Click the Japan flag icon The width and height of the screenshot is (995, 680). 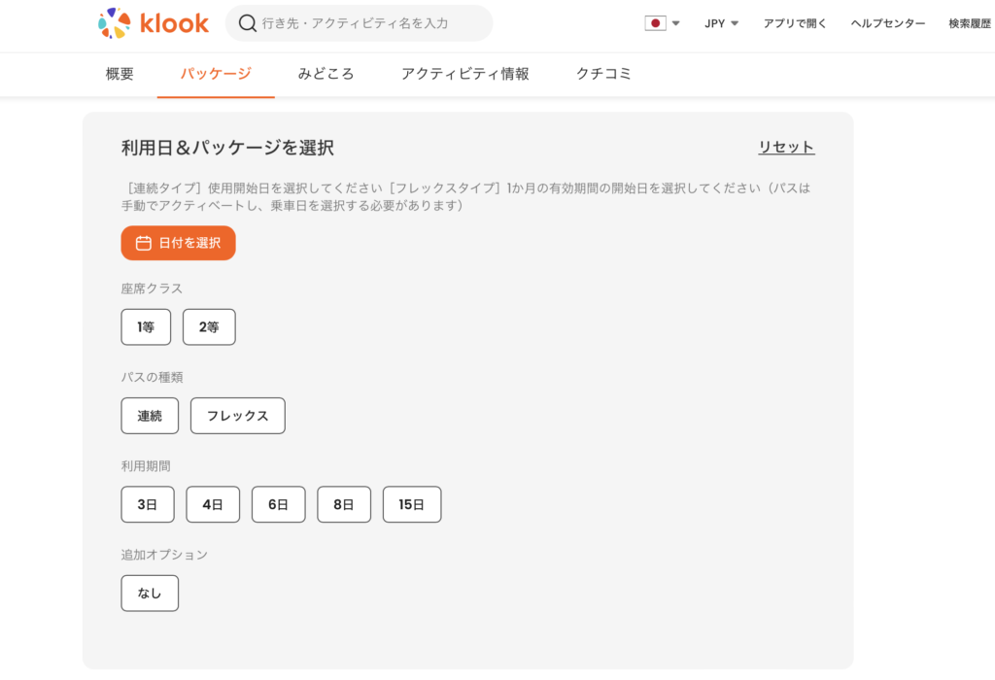click(x=655, y=23)
